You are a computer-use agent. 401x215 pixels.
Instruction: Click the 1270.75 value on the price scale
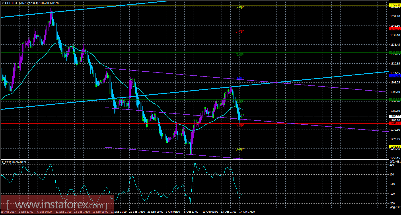(395, 139)
